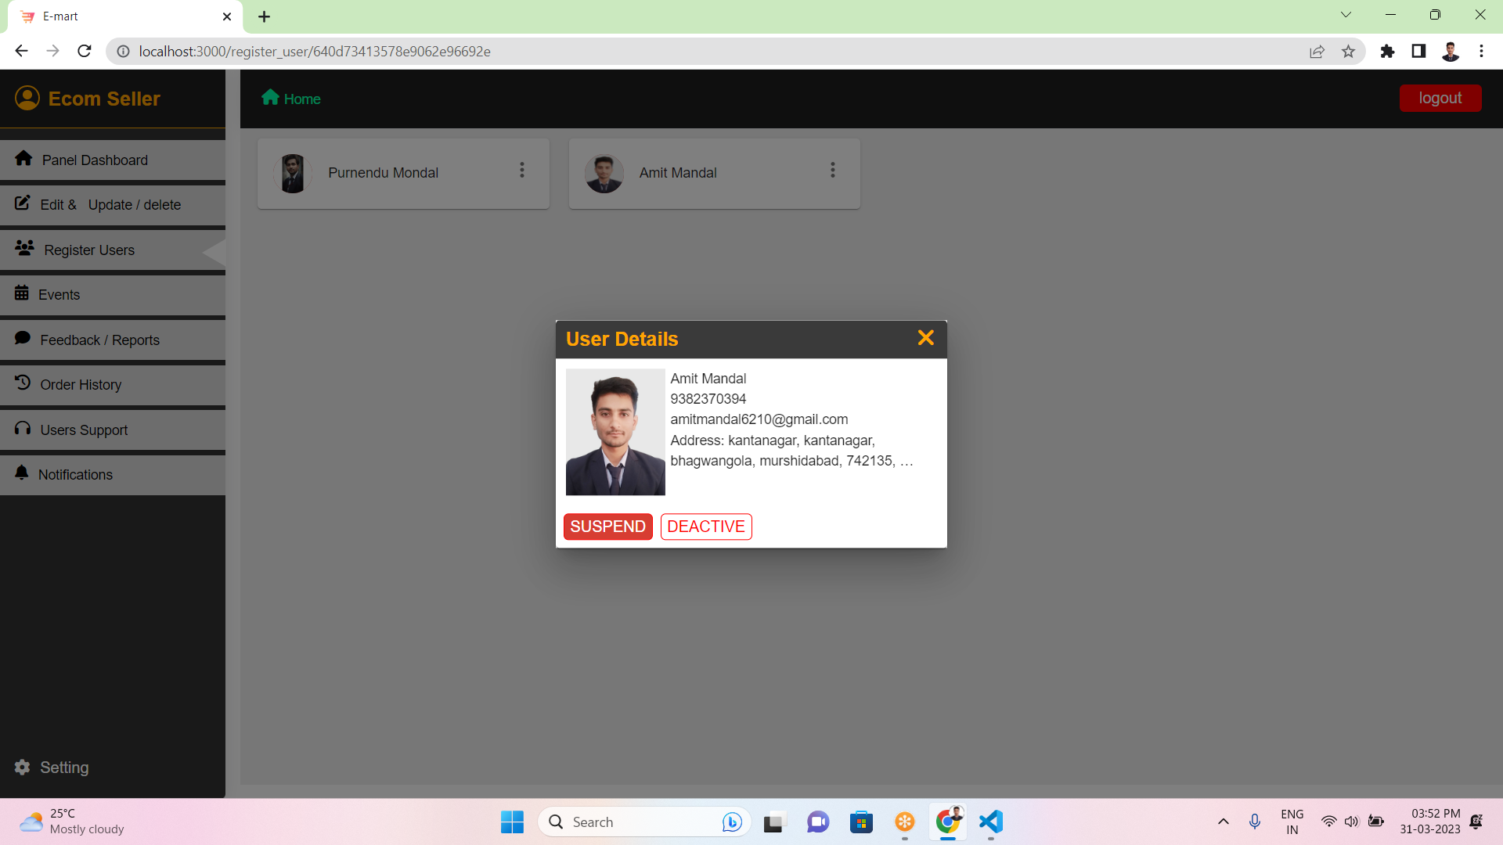Screen dimensions: 1503x845
Task: Click the Edit & Update pencil icon
Action: pyautogui.click(x=23, y=203)
